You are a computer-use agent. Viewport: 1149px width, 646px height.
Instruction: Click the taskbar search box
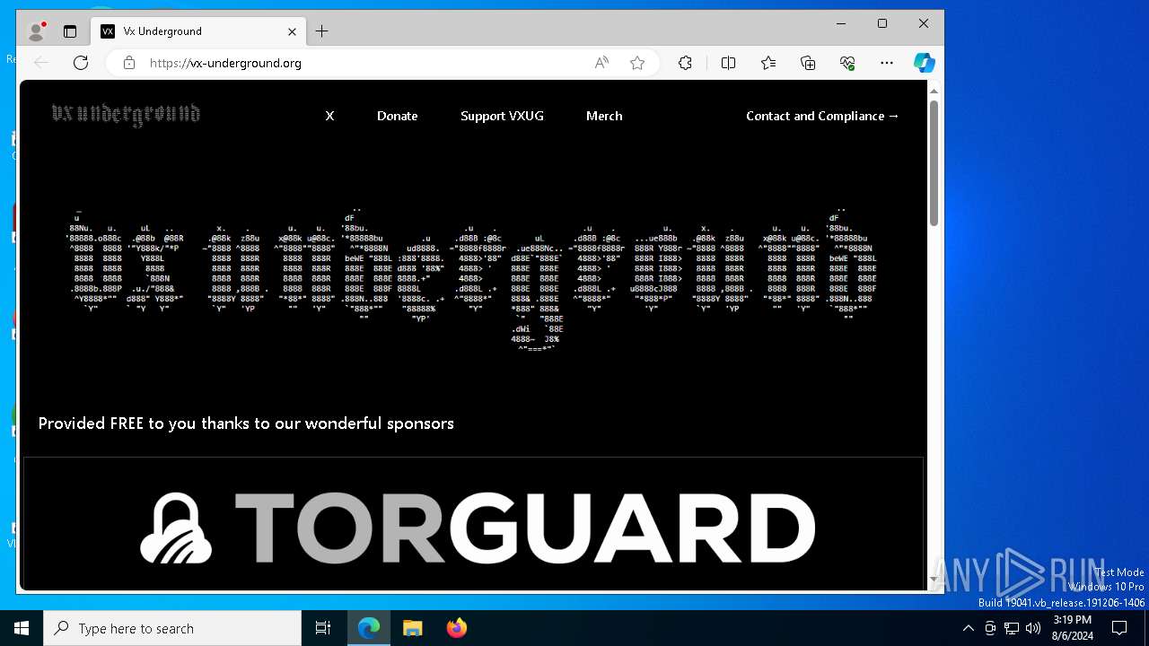(x=172, y=628)
